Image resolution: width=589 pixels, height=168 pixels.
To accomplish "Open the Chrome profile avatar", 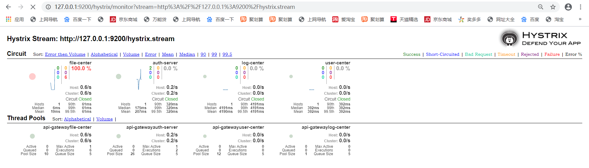I will click(568, 7).
